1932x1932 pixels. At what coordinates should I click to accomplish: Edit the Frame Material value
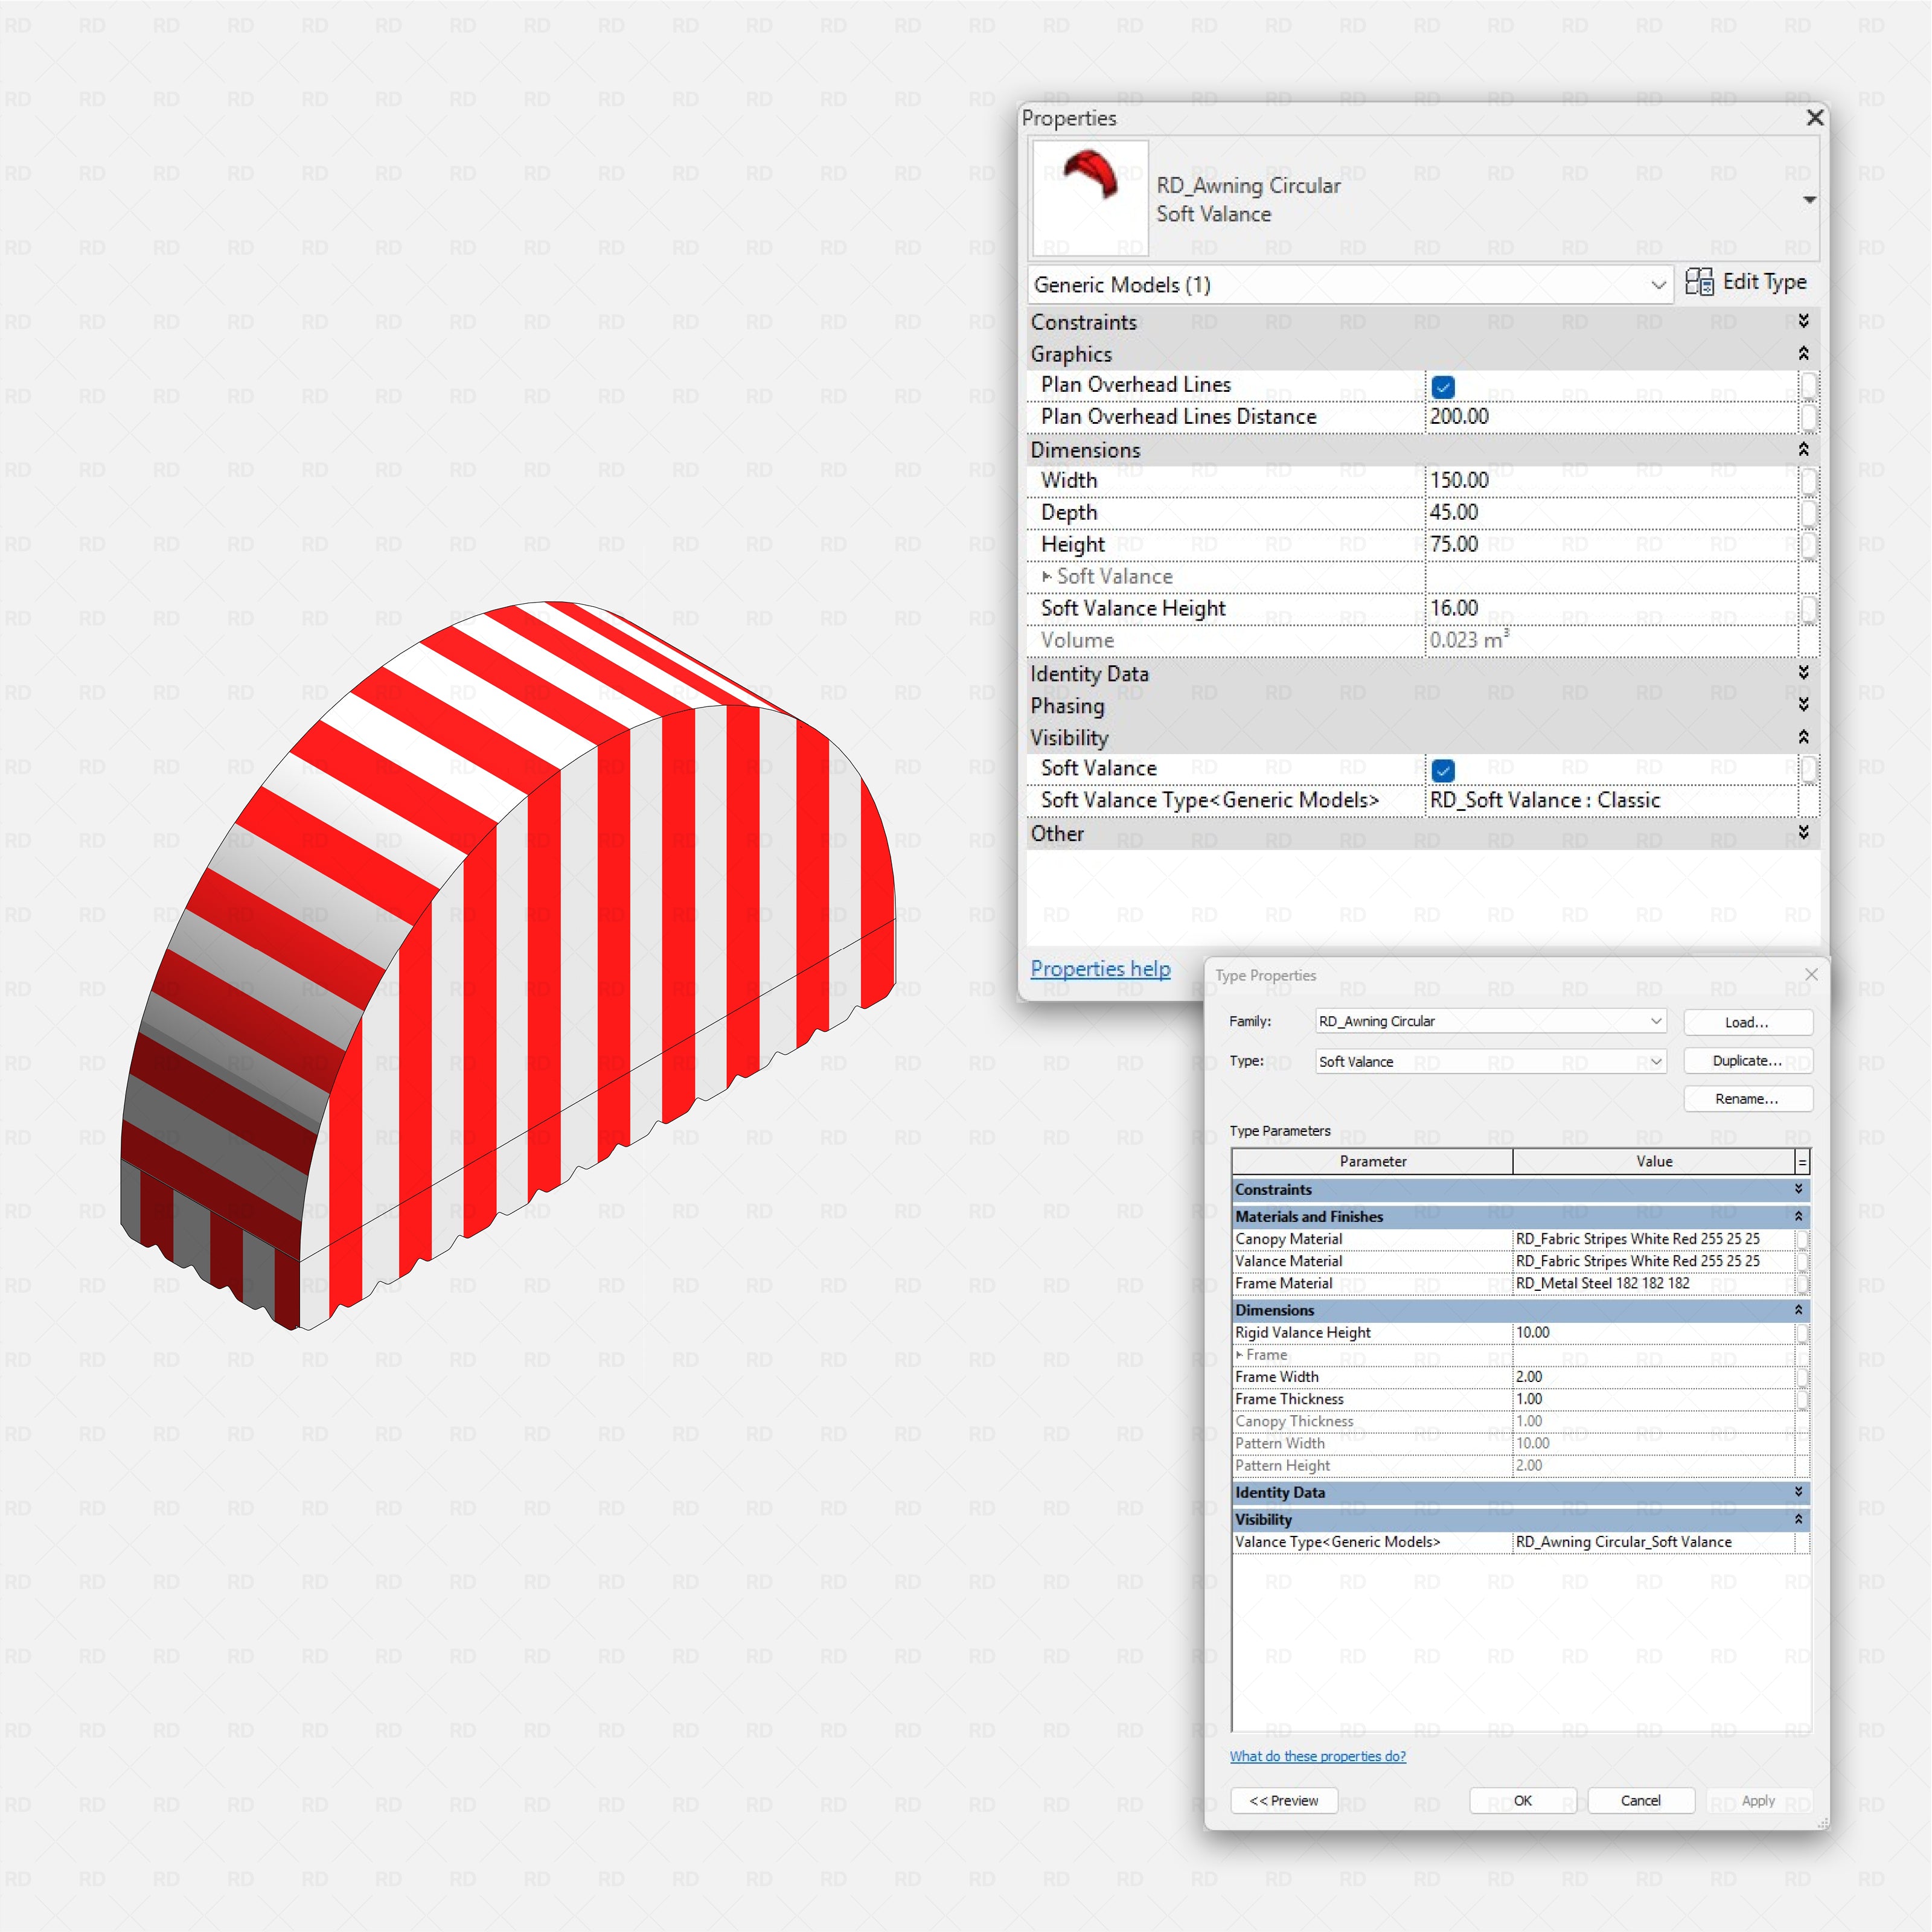(x=1654, y=1283)
